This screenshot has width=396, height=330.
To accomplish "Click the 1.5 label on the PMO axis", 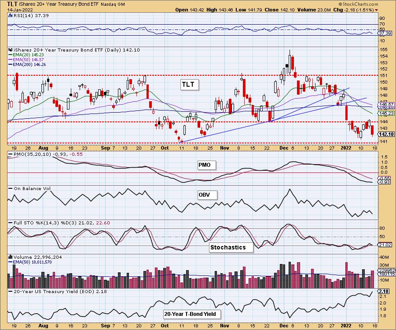I will coord(384,157).
